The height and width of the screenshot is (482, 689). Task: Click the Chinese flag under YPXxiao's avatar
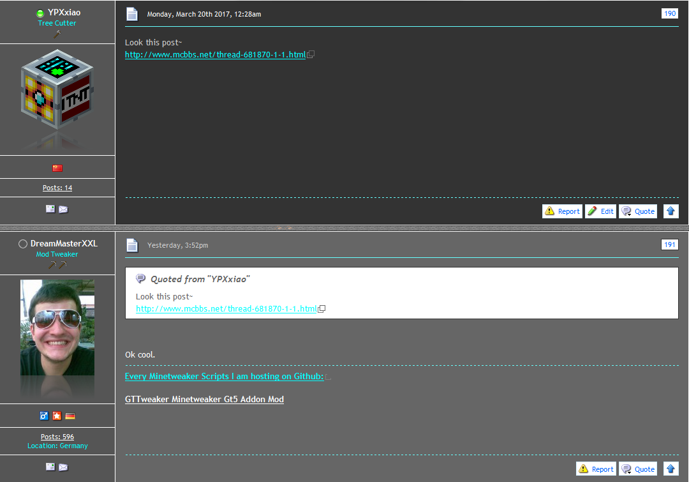(x=57, y=168)
